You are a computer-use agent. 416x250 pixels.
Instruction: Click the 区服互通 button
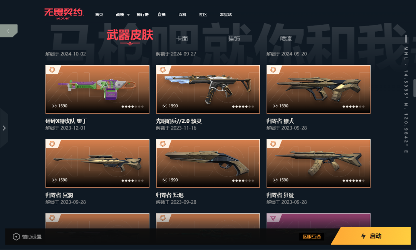[312, 237]
